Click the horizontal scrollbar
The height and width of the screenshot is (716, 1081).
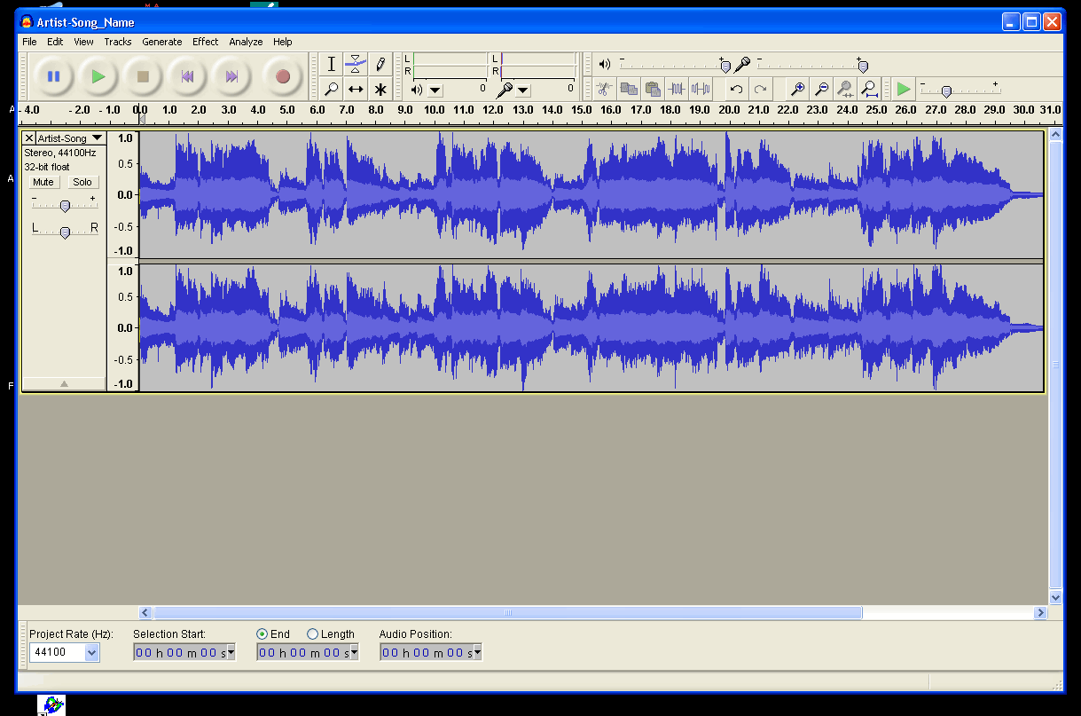[x=507, y=613]
